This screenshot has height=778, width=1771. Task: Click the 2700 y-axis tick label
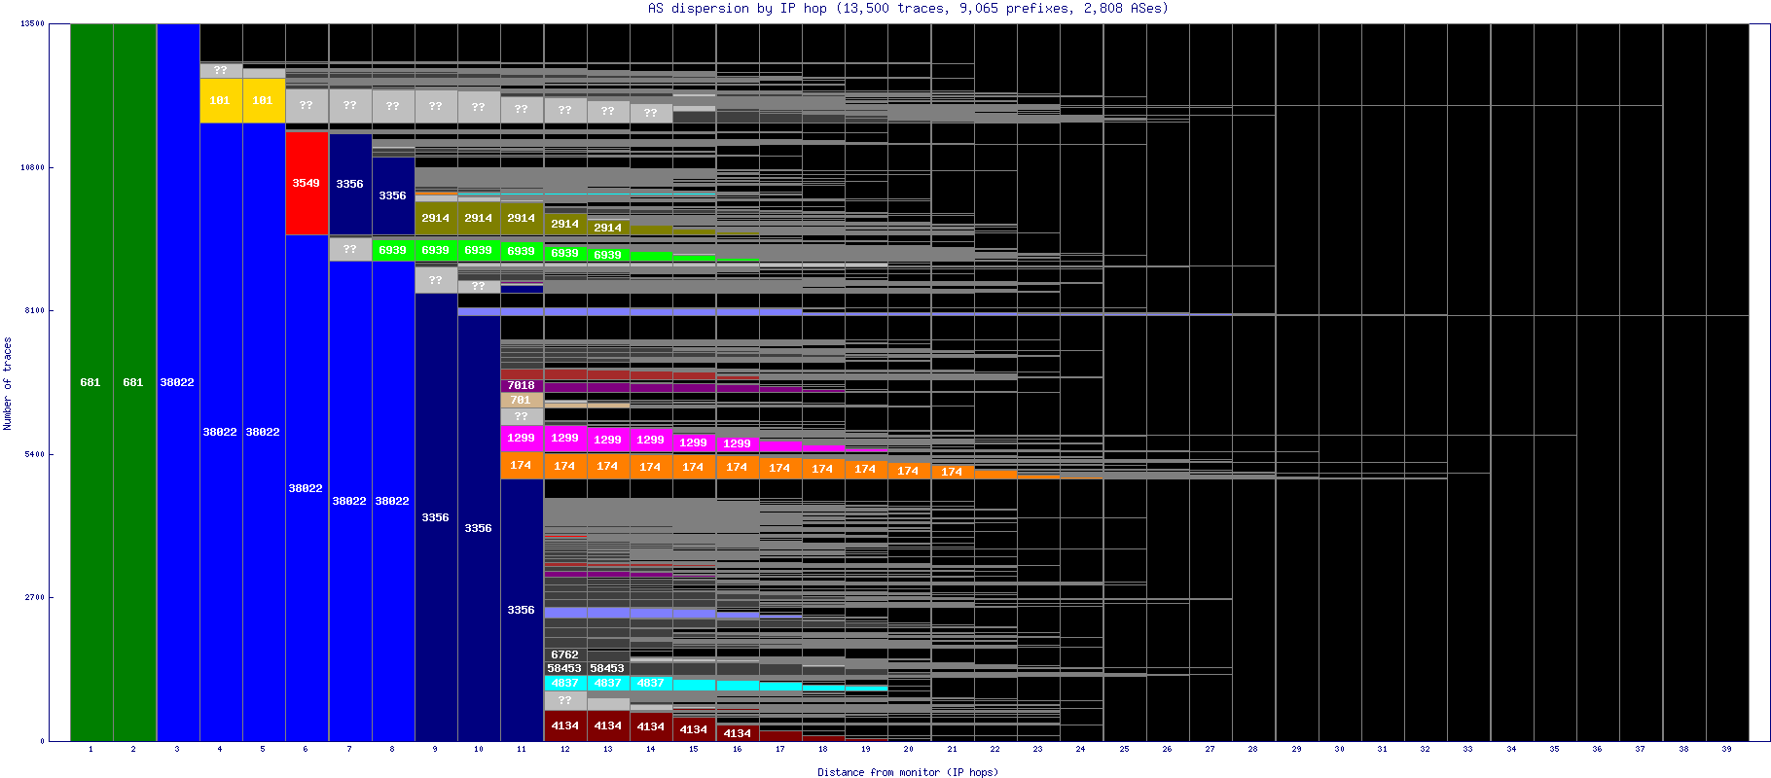[34, 597]
